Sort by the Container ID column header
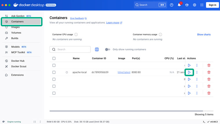The width and height of the screenshot is (220, 124). click(99, 58)
